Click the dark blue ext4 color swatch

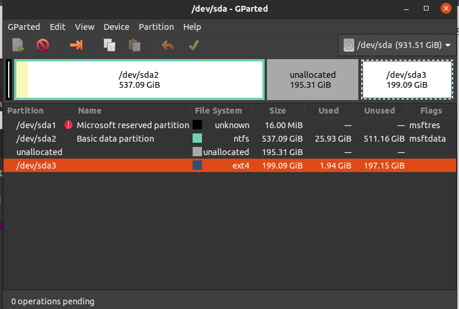click(x=197, y=165)
